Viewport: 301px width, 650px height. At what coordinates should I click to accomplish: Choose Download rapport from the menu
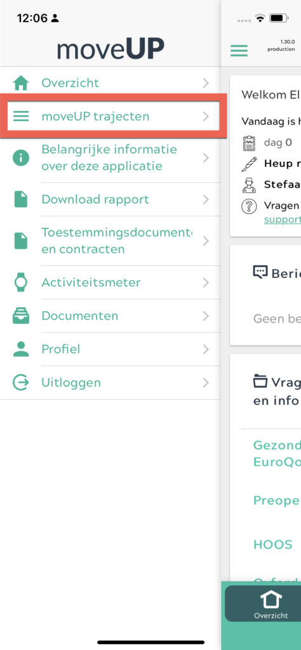(110, 199)
